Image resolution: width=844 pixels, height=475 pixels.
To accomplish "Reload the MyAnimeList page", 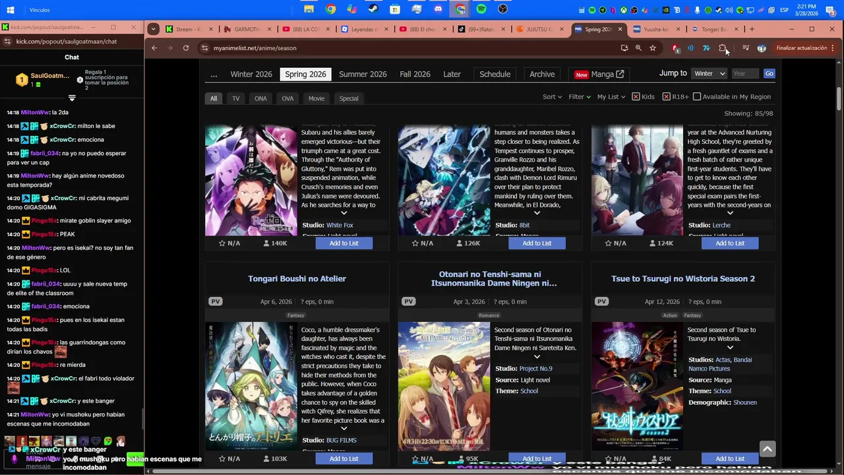I will (x=186, y=48).
